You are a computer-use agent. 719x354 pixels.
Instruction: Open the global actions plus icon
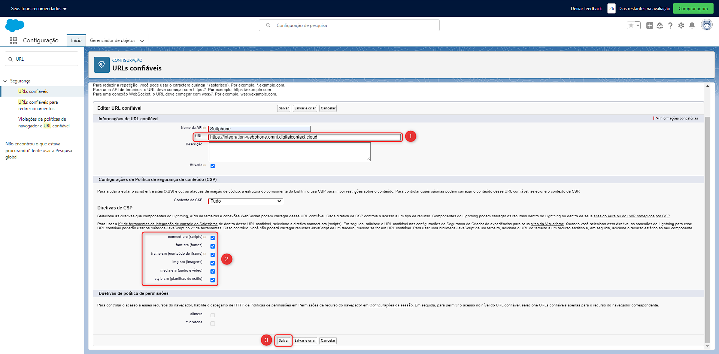click(x=650, y=25)
